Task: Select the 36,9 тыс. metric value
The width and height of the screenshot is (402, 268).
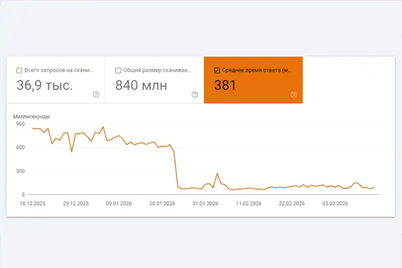Action: point(45,85)
